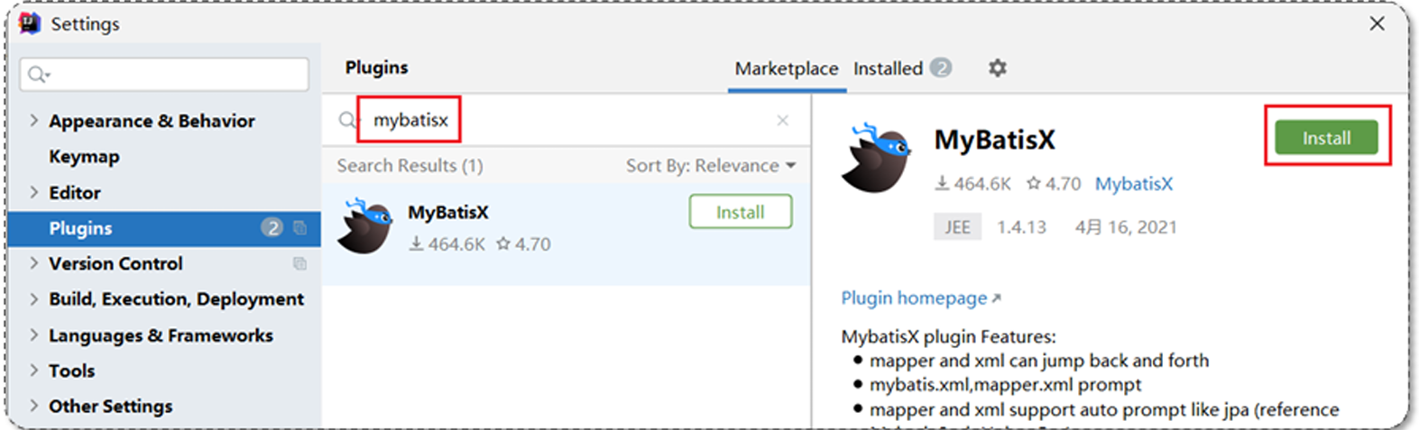Click the 4.70 star rating in the details pane

[1054, 184]
